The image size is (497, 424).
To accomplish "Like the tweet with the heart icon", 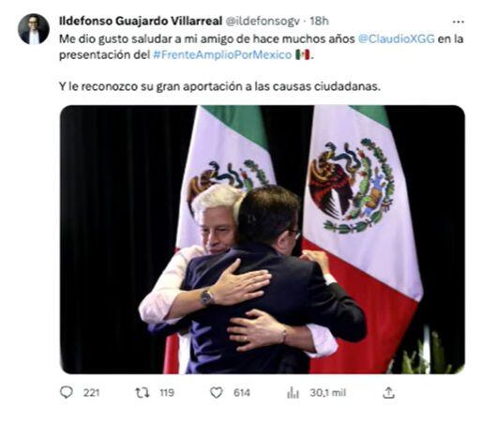I will [217, 393].
